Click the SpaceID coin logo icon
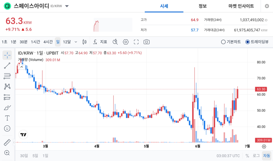 (8, 6)
